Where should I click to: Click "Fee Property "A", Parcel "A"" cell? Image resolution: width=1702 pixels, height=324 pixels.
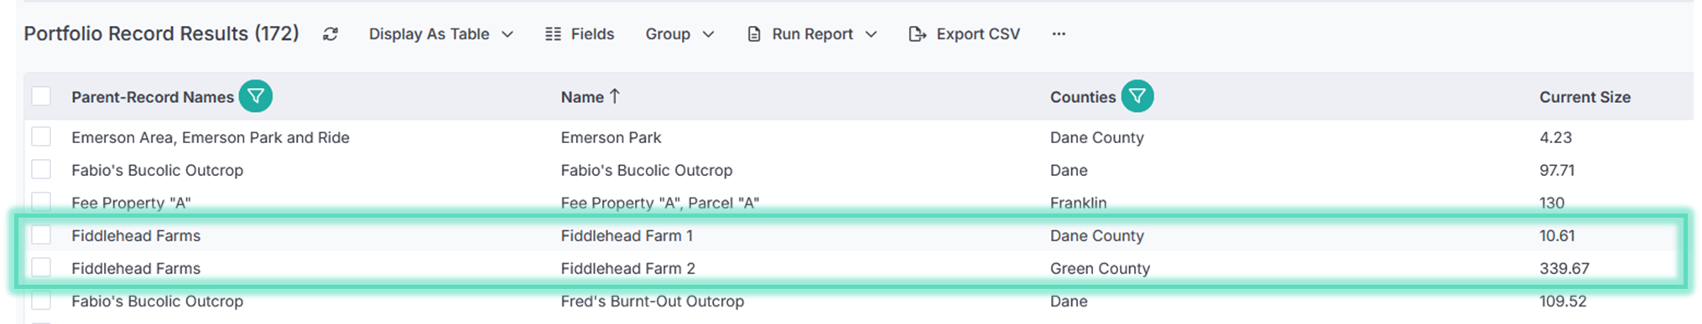pos(660,203)
